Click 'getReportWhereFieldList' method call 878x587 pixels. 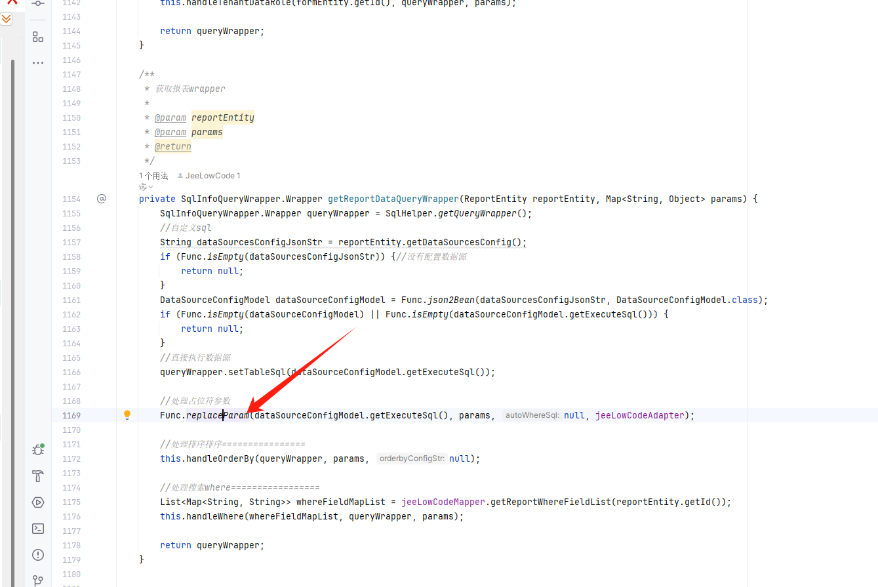551,502
